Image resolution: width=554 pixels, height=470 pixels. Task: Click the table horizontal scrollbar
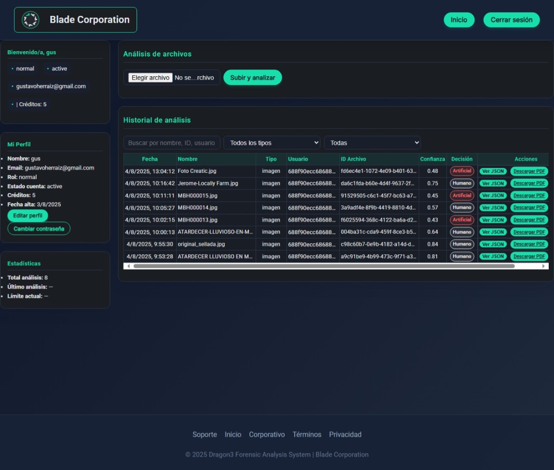point(323,266)
